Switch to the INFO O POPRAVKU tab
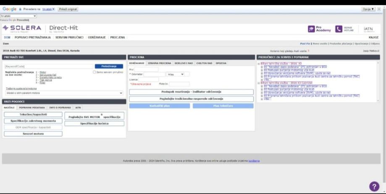Viewport: 386px width, 194px height. click(60, 108)
